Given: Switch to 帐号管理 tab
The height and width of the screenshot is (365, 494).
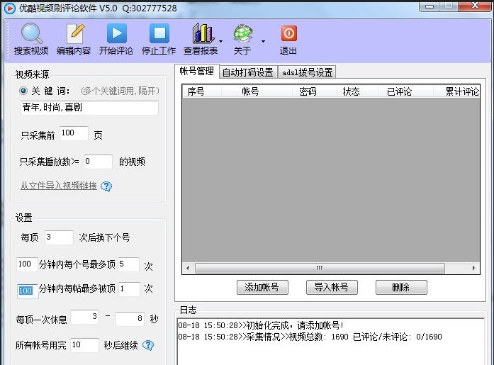Looking at the screenshot, I should pyautogui.click(x=196, y=71).
